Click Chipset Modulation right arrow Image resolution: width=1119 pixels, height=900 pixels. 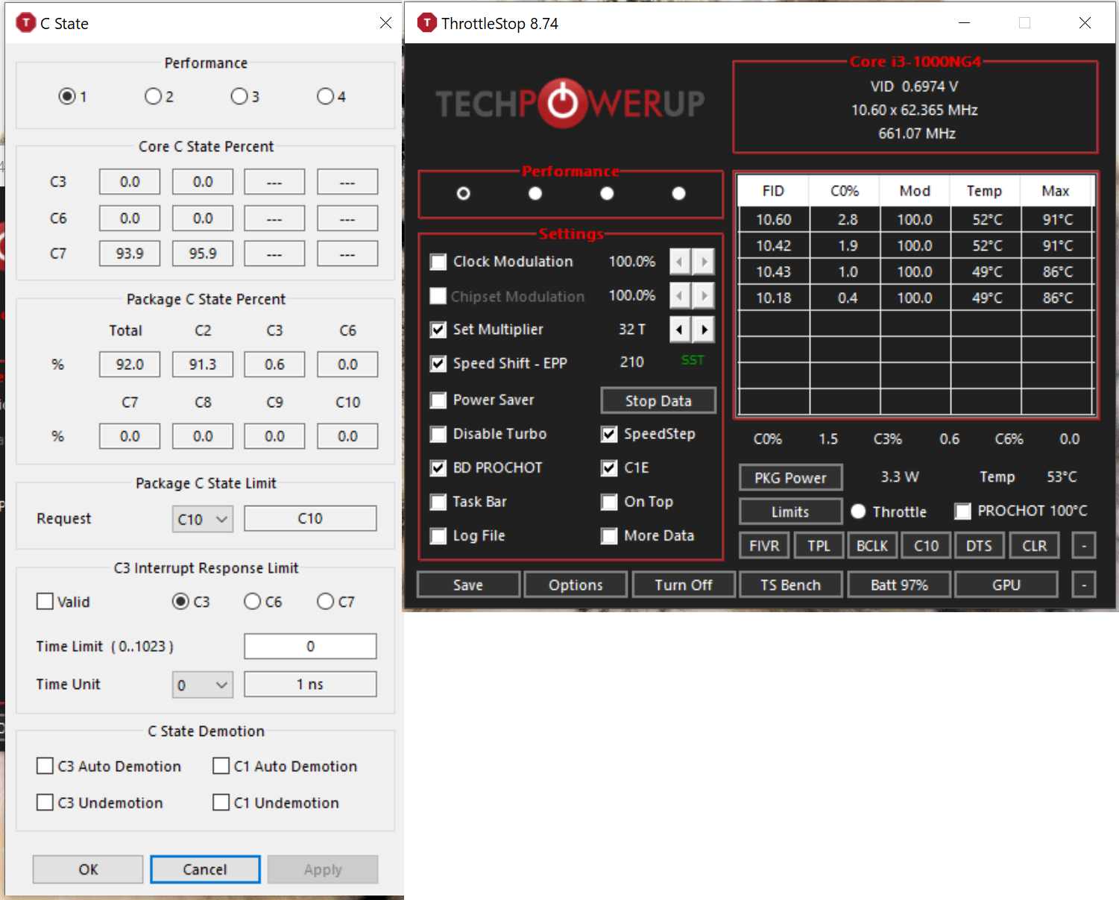click(704, 296)
